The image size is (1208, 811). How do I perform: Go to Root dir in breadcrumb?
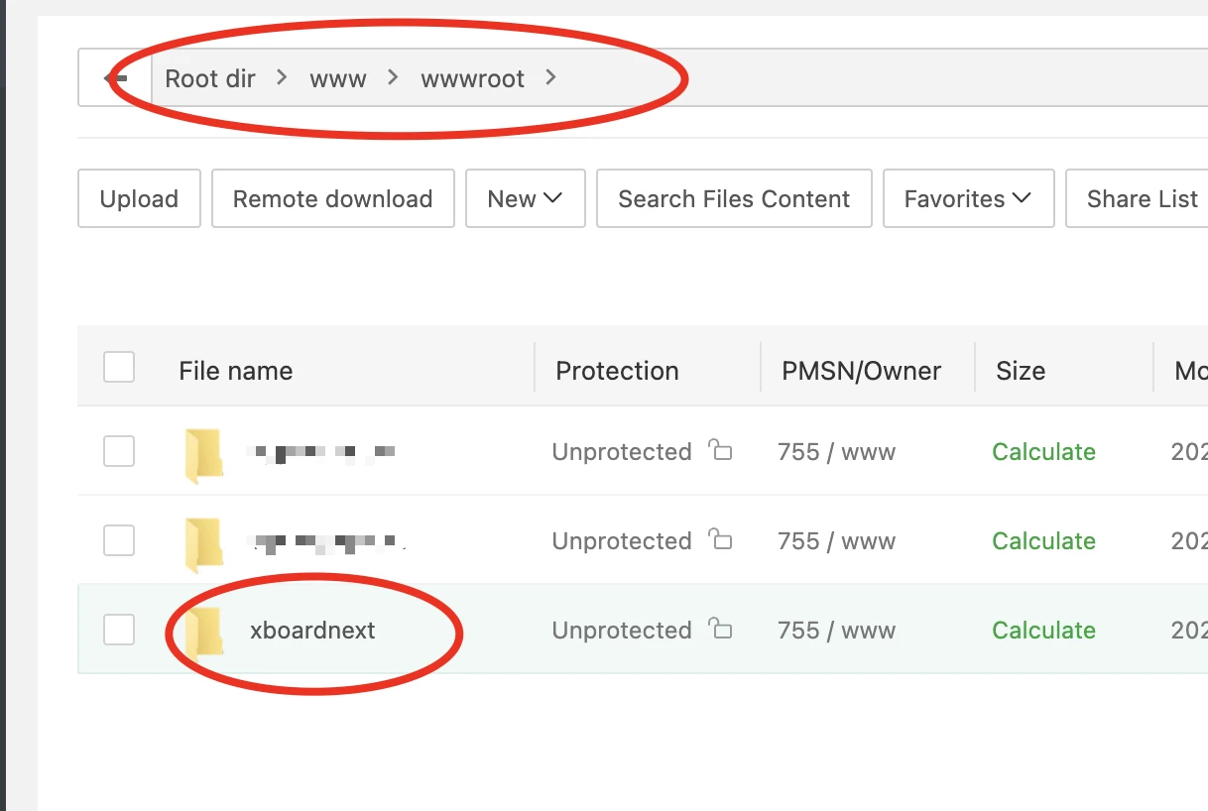point(210,78)
